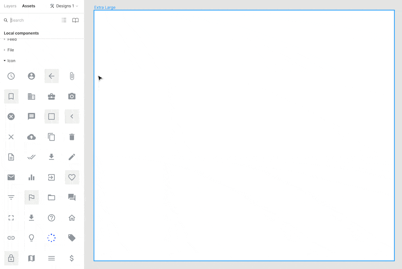Viewport: 402px width, 269px height.
Task: Select the question mark help icon
Action: point(52,218)
